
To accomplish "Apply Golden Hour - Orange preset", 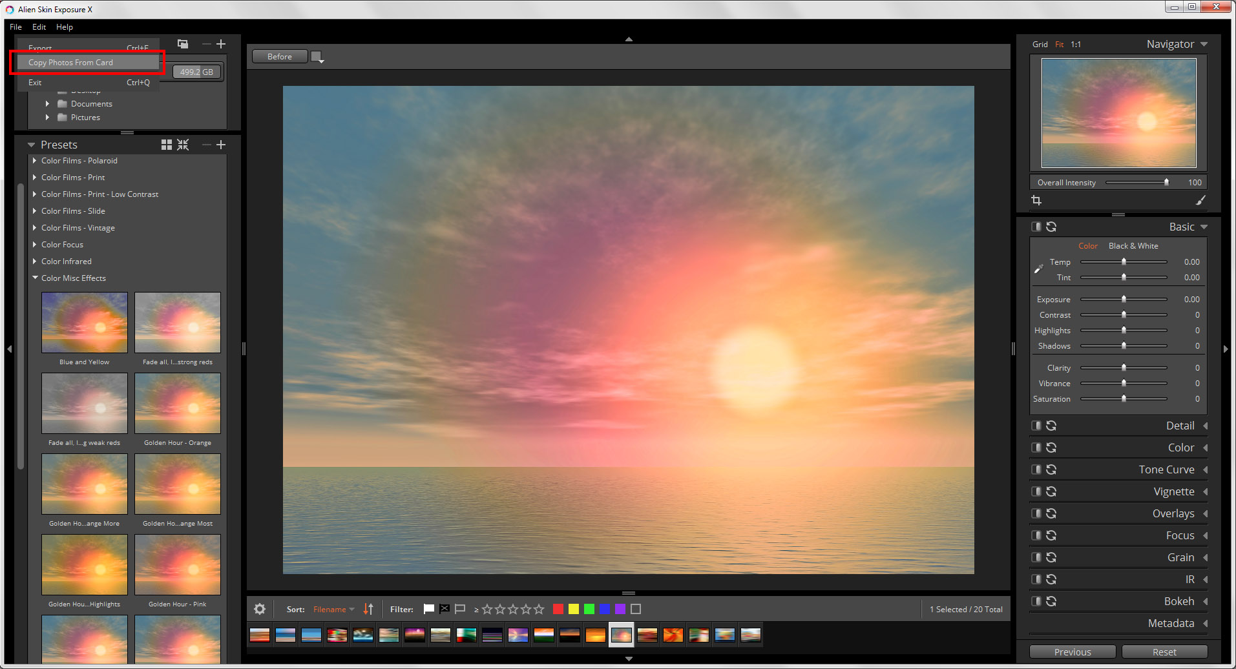I will point(178,403).
